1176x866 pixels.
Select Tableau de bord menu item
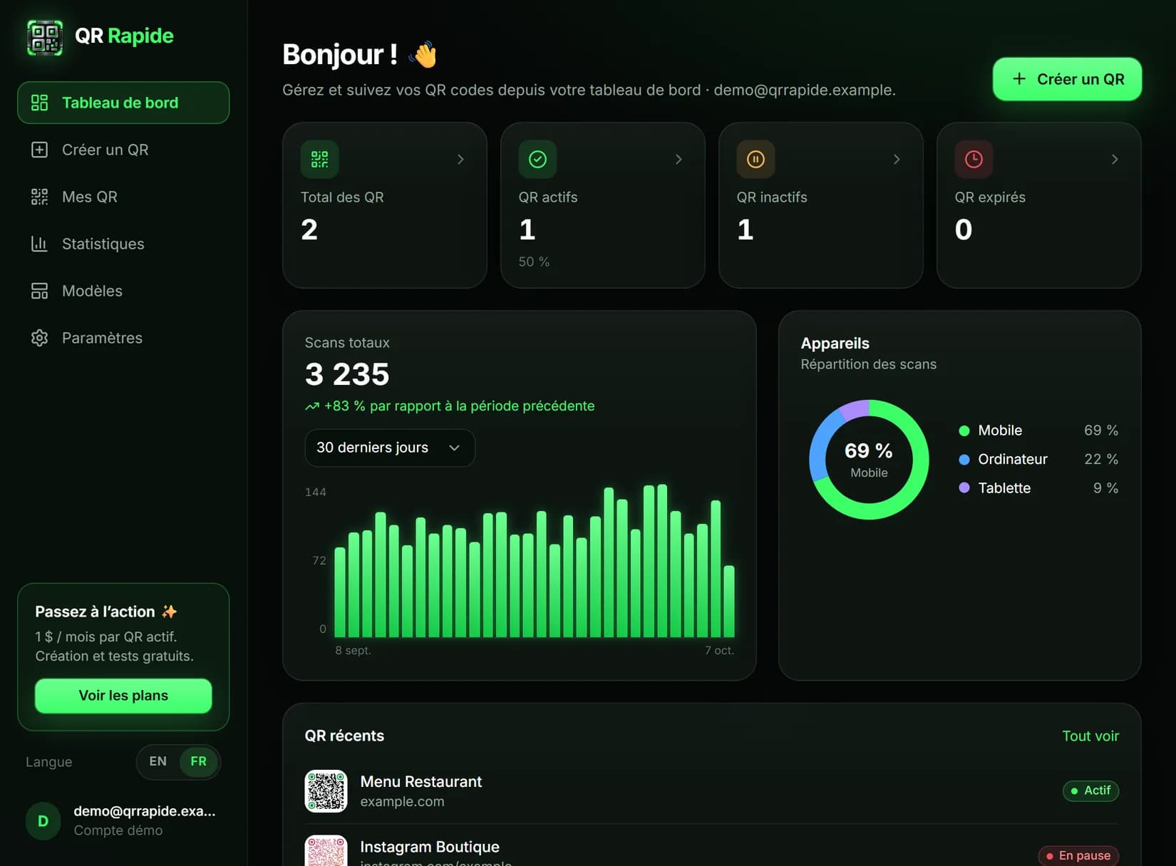(123, 103)
